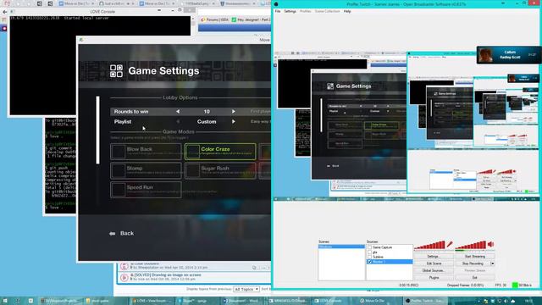Click the Global Sources button
The height and width of the screenshot is (305, 542).
pyautogui.click(x=433, y=270)
